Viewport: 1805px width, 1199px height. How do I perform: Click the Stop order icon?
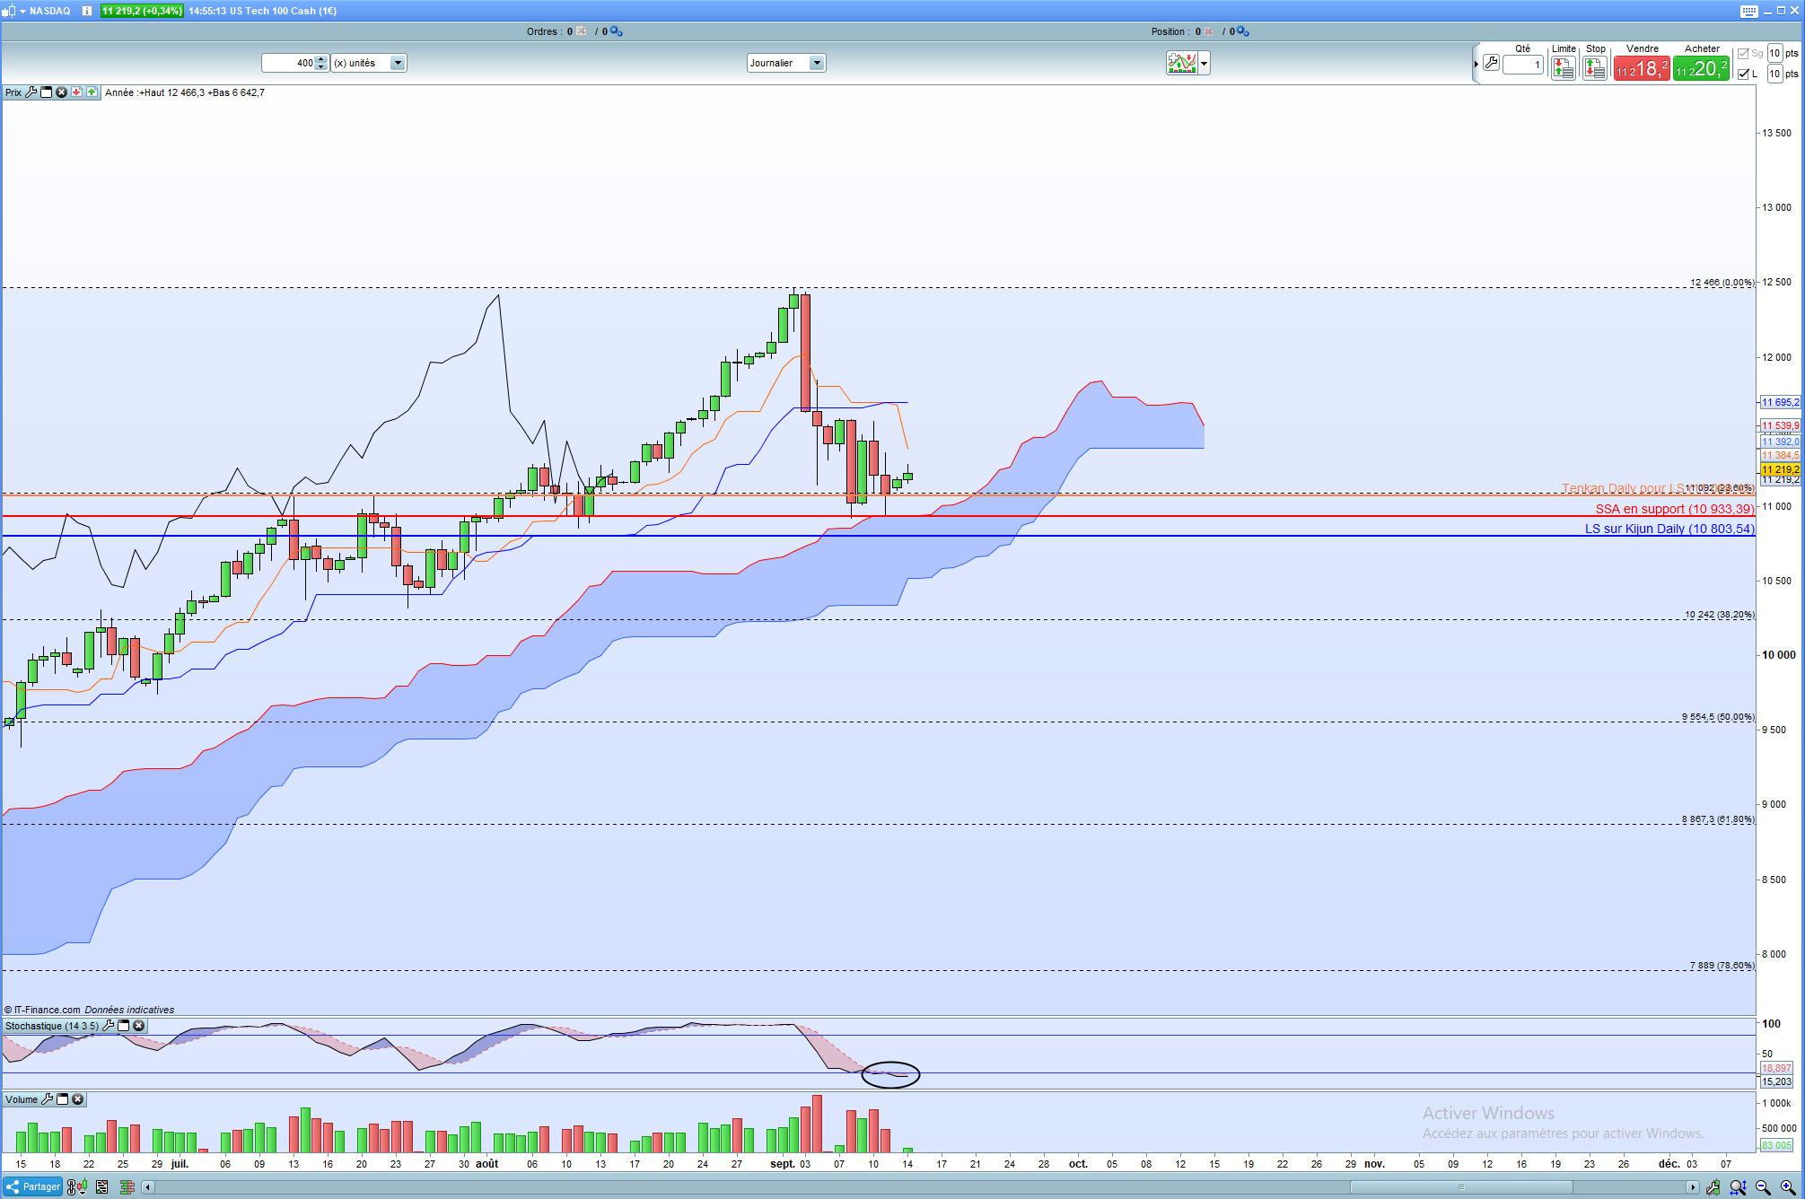coord(1595,68)
